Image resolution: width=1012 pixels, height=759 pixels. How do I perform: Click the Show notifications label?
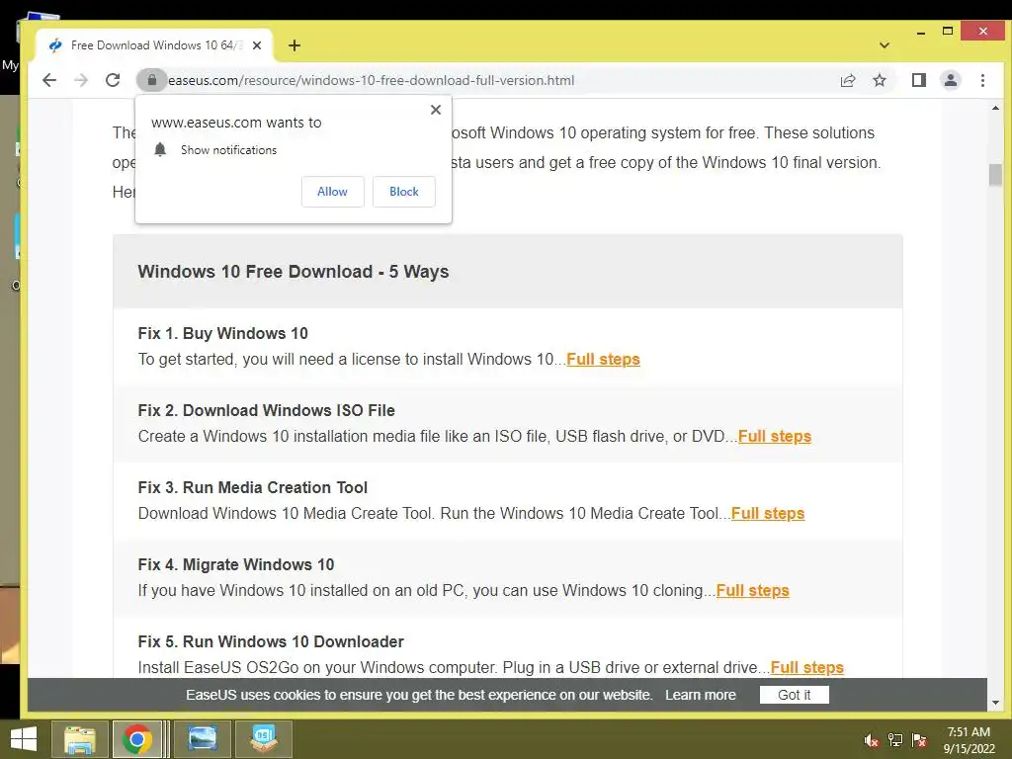228,150
